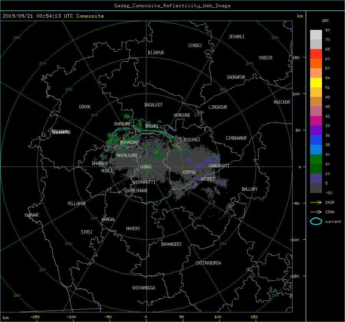Click the 'km' unit label at the bottom-left corner
Viewport: 345px width, 322px height.
5,318
